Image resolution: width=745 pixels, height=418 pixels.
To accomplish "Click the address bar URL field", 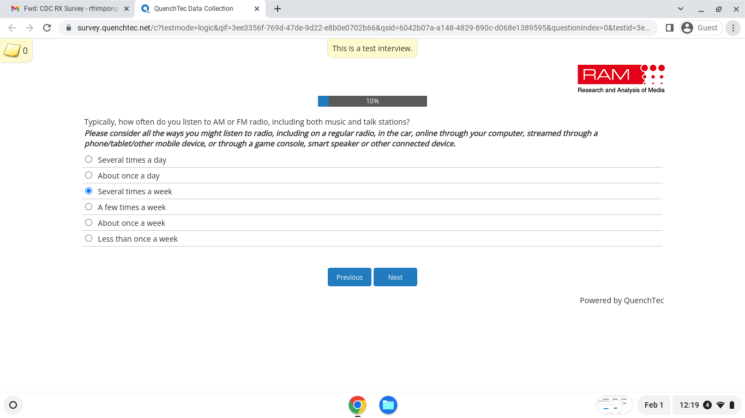I will (x=360, y=28).
